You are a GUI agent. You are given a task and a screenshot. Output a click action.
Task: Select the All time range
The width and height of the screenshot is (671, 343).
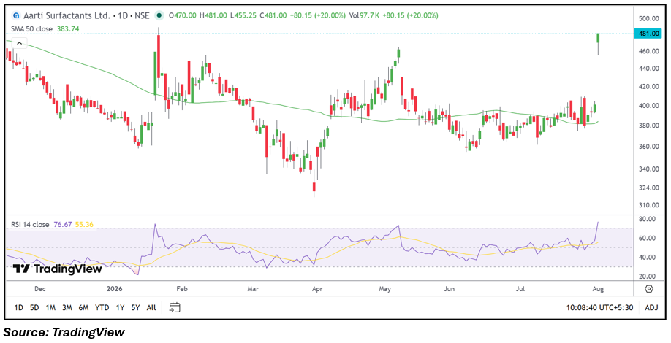click(x=151, y=307)
